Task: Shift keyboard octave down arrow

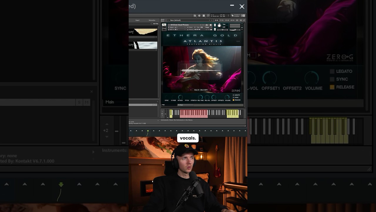Action: (x=162, y=116)
